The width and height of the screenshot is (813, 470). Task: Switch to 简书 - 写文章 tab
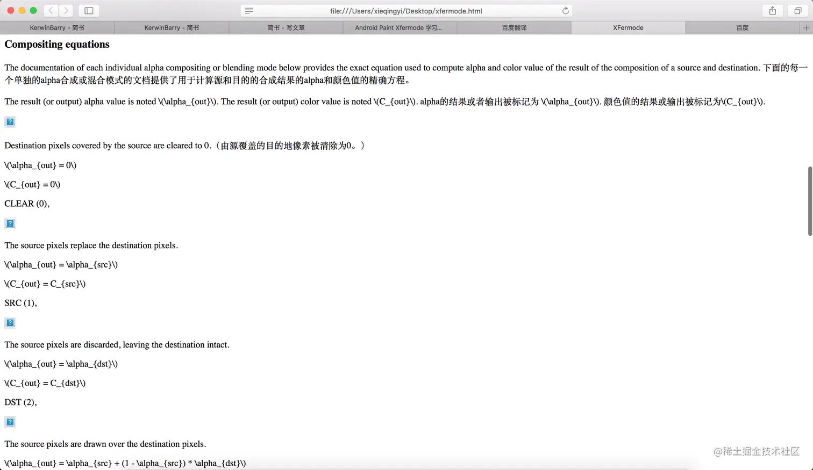click(x=286, y=27)
